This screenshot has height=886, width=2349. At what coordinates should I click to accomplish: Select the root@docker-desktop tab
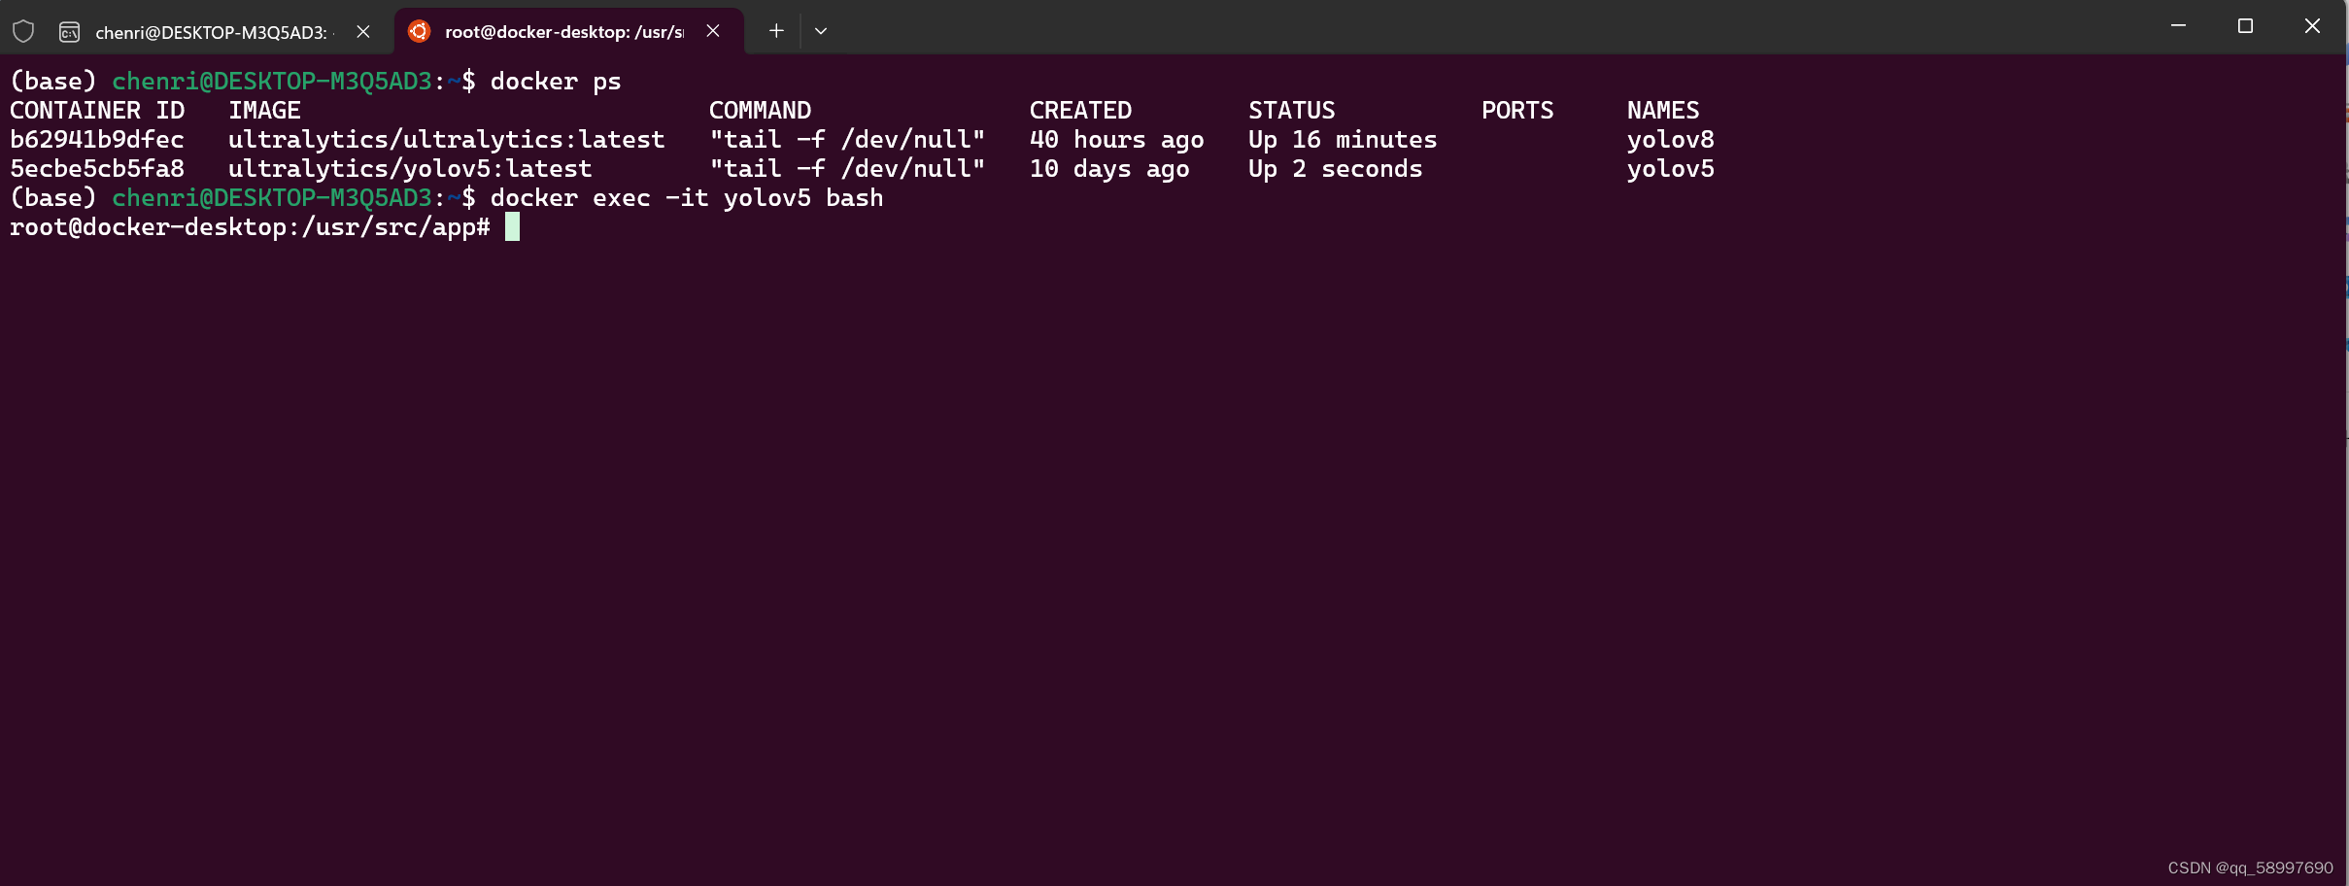tap(569, 31)
